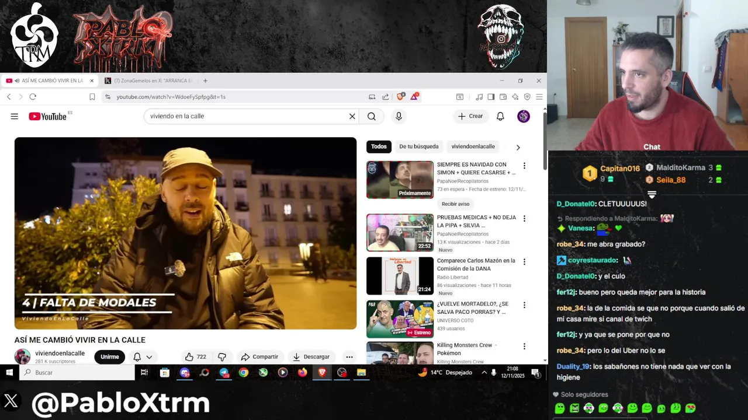
Task: Open the Brave Rewards triangle icon
Action: coord(414,96)
